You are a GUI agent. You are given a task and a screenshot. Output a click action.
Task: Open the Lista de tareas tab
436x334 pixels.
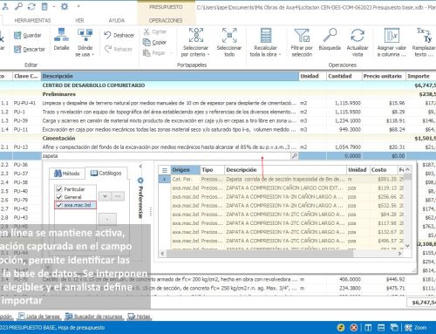coord(39,317)
